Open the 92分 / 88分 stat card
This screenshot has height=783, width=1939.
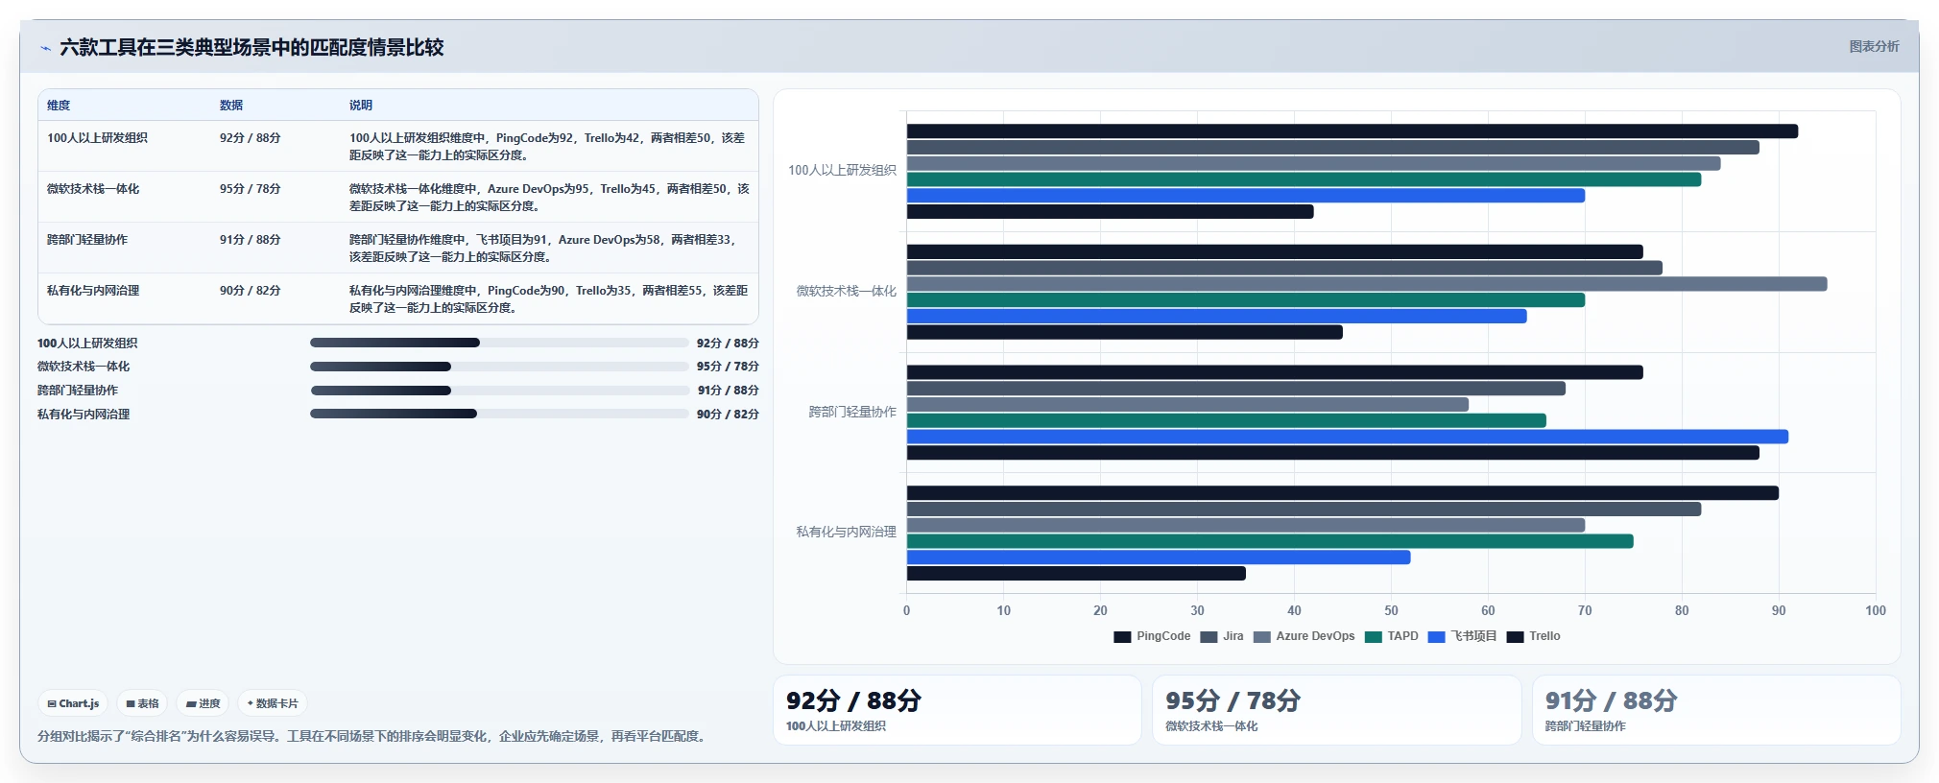(957, 710)
